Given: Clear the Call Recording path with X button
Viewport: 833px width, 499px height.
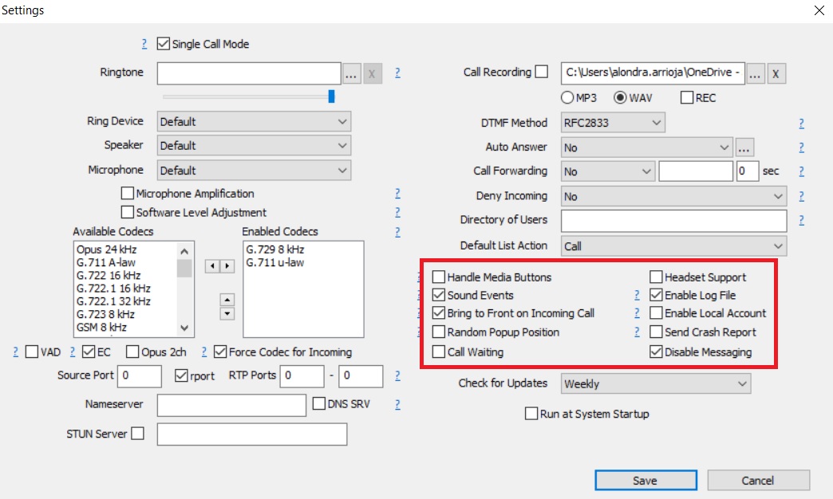Looking at the screenshot, I should 776,74.
